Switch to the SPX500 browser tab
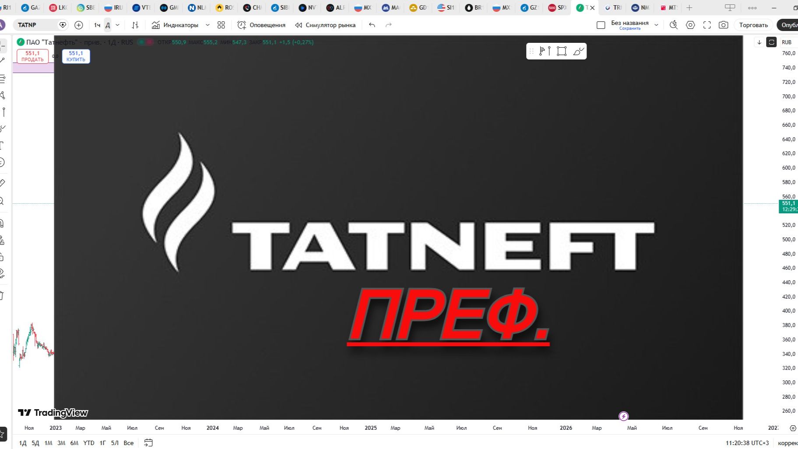 coord(556,7)
